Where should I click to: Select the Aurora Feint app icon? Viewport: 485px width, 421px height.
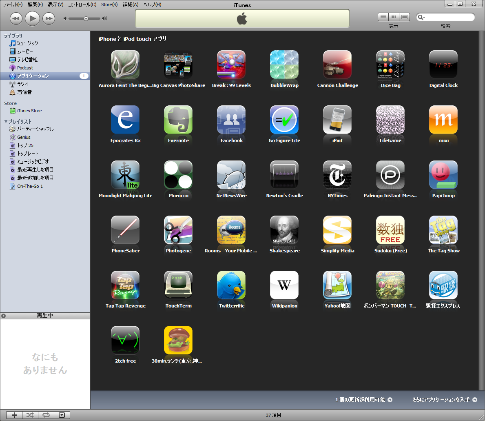point(125,65)
